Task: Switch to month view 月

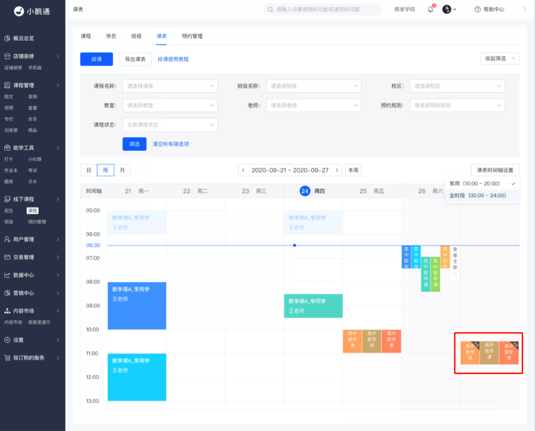Action: pyautogui.click(x=122, y=170)
